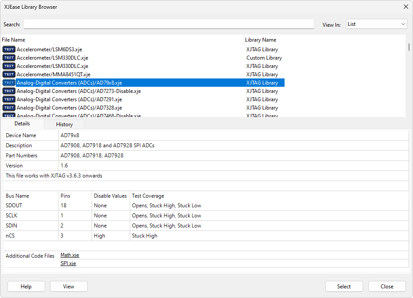Click the TEST icon beside Accelerometer/LSM6DS3.xje

pyautogui.click(x=9, y=50)
